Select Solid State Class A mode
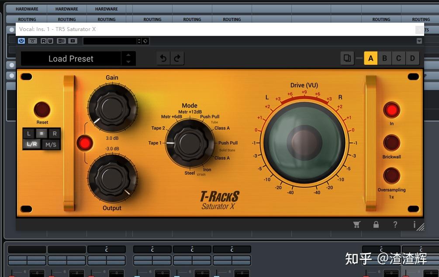439x277 pixels. pyautogui.click(x=222, y=158)
